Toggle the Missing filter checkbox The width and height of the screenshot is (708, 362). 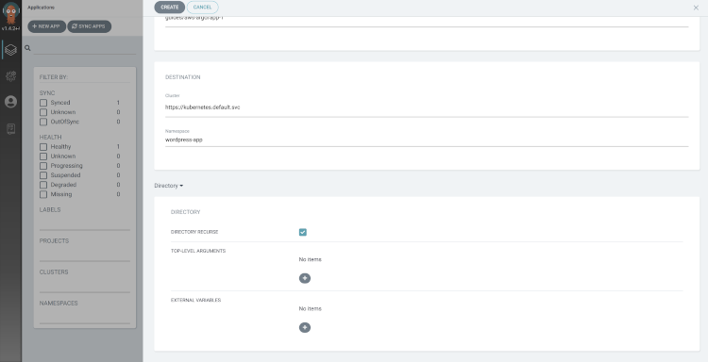pyautogui.click(x=43, y=194)
